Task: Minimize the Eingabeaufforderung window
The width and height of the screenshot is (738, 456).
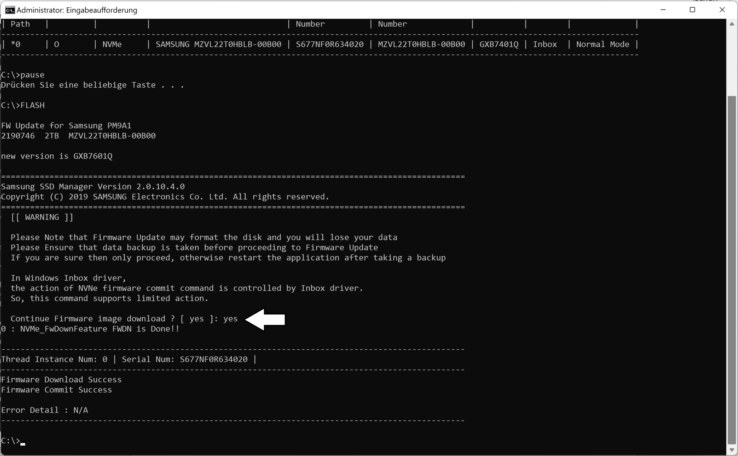Action: (x=663, y=10)
